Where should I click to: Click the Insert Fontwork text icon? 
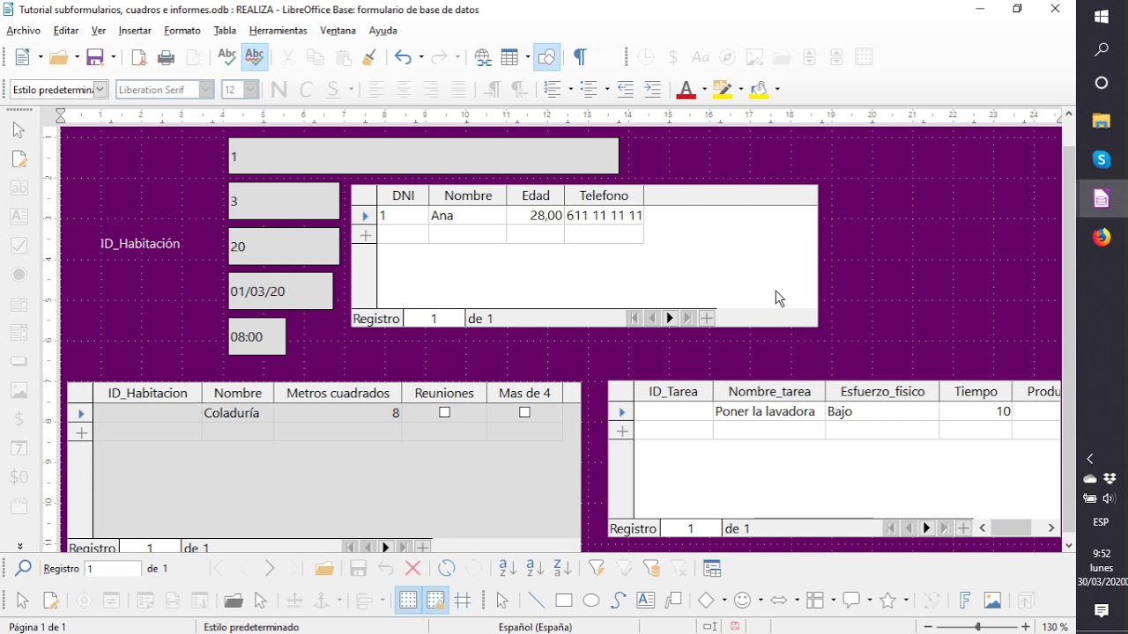tap(965, 601)
